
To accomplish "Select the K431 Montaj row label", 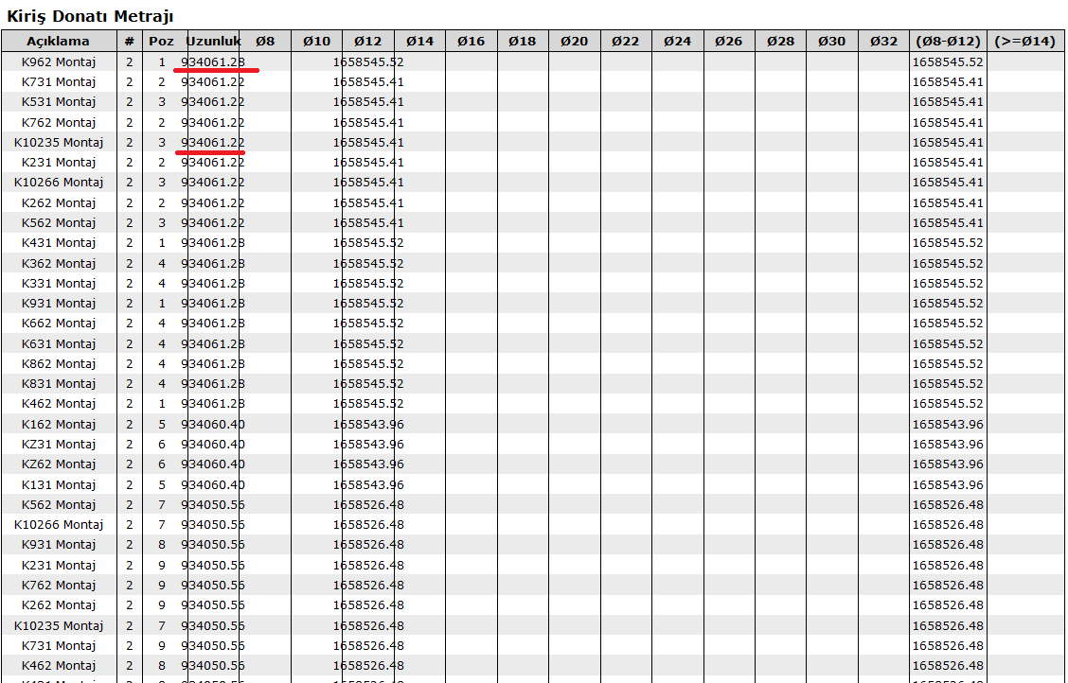I will point(59,243).
